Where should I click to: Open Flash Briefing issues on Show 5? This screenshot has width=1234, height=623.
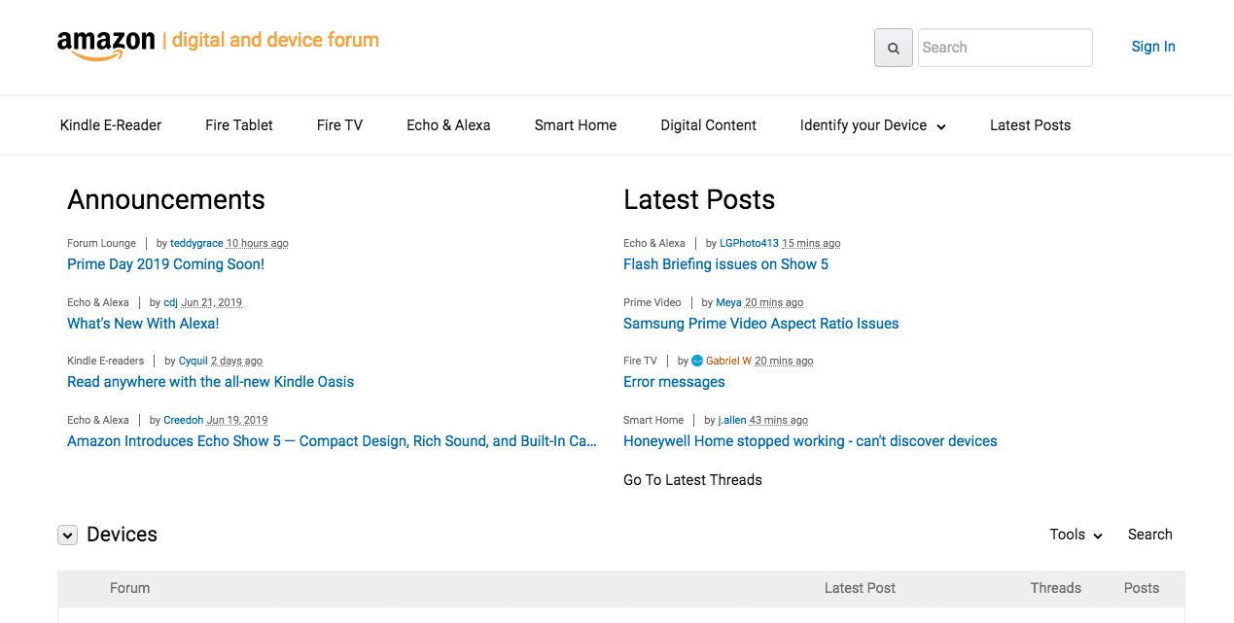click(x=725, y=264)
